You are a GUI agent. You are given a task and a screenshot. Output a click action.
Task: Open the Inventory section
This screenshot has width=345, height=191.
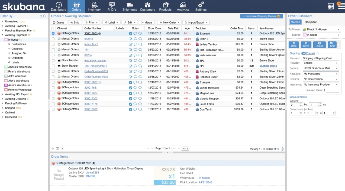(x=94, y=6)
